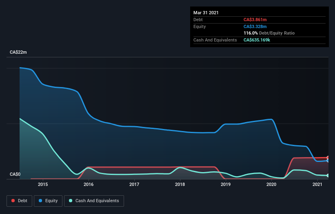
Task: Click the 116.0% Debt/Equity Ratio text
Action: point(269,33)
